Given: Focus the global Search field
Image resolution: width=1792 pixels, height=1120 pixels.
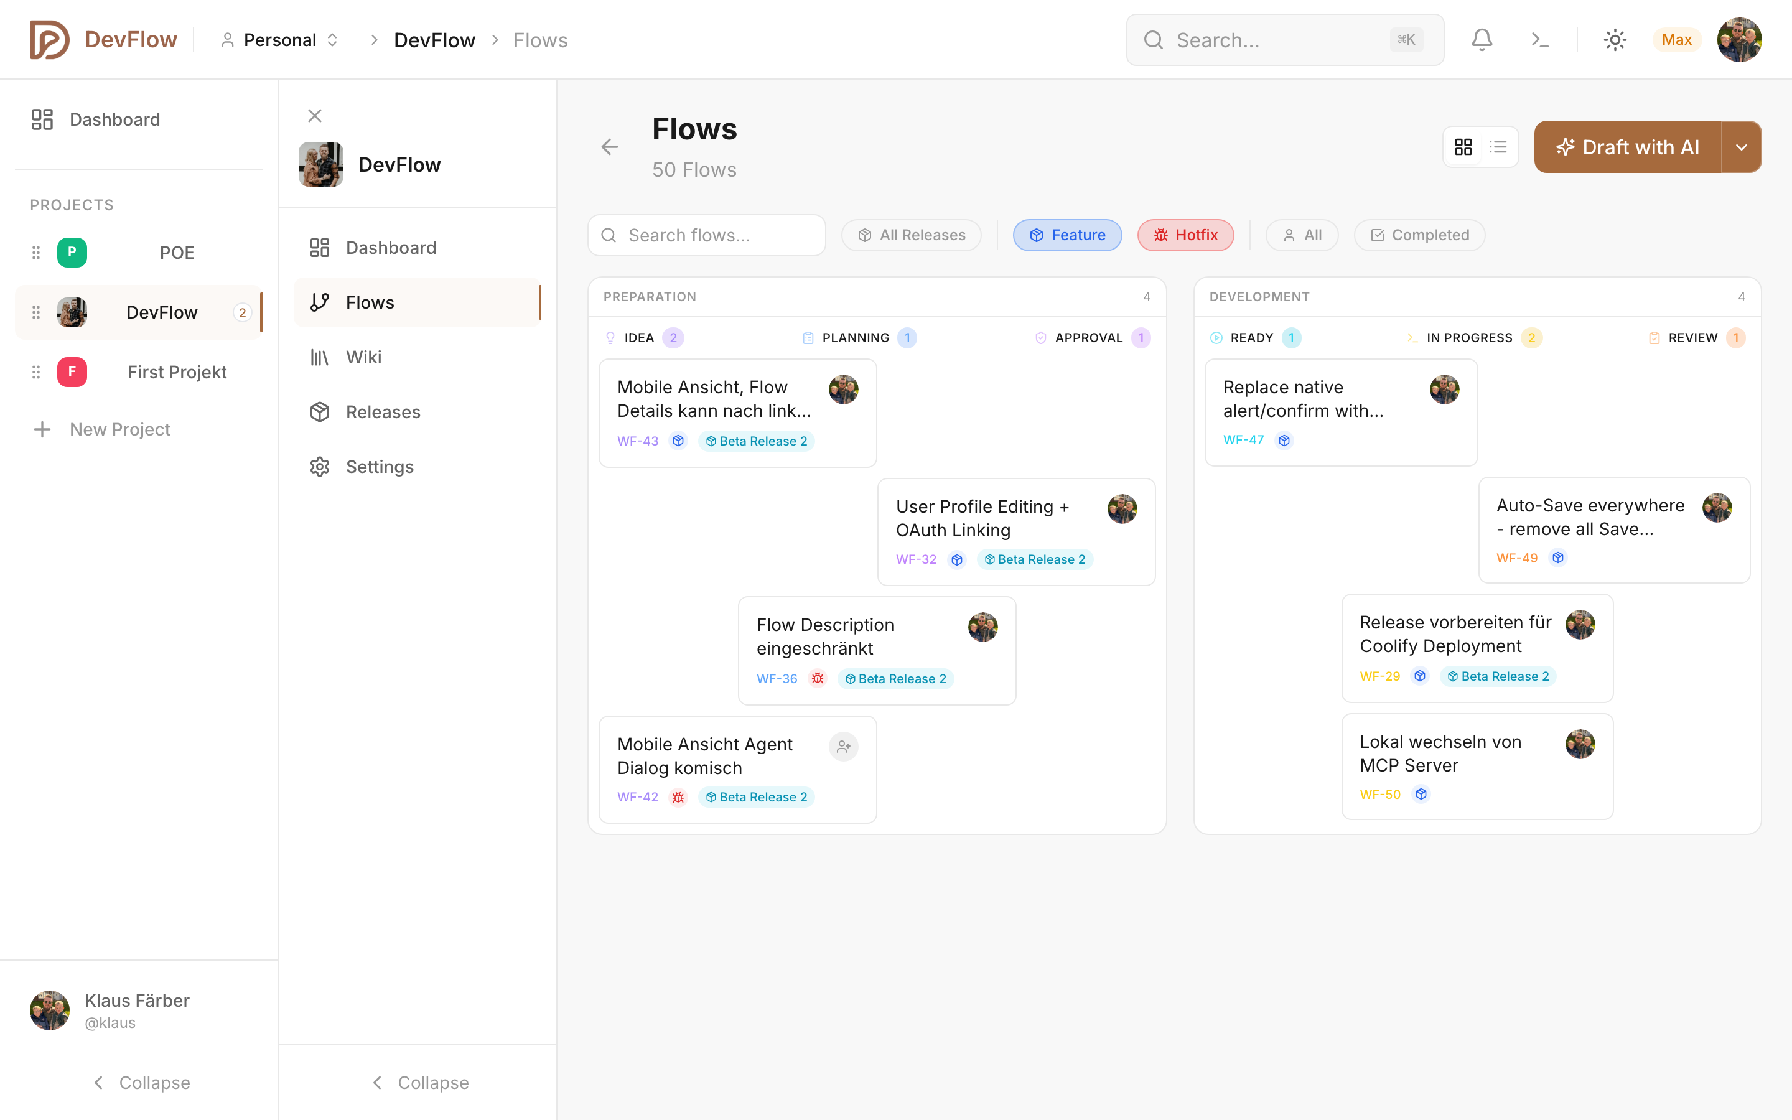Looking at the screenshot, I should pos(1285,40).
